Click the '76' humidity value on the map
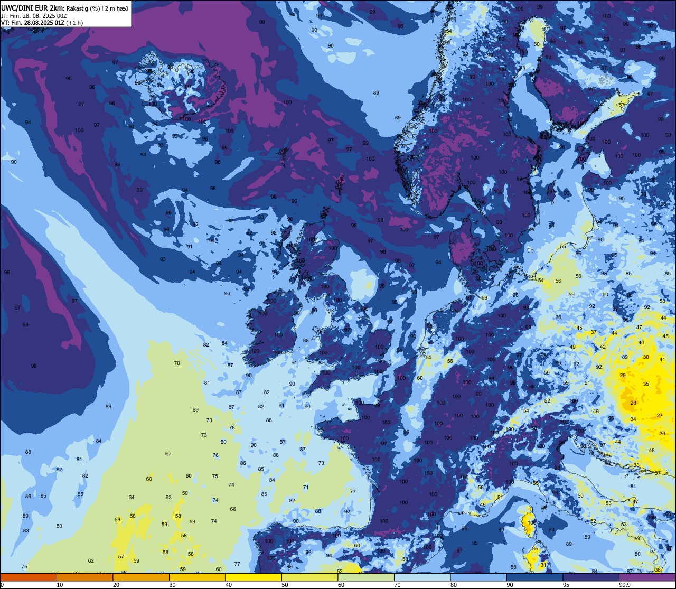The width and height of the screenshot is (676, 589). (x=215, y=455)
